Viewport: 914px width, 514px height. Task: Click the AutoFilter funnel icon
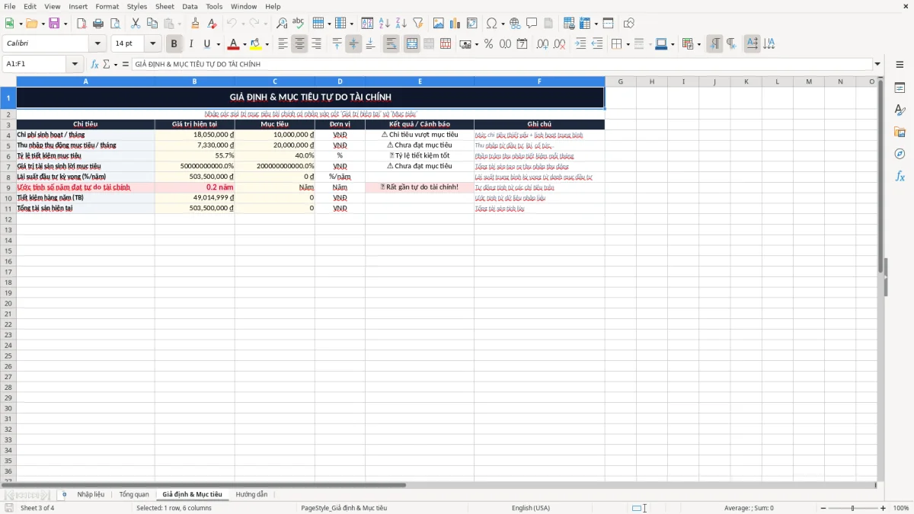417,24
